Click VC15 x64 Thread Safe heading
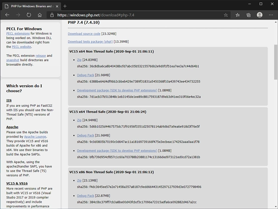This screenshot has width=278, height=209. pyautogui.click(x=108, y=111)
